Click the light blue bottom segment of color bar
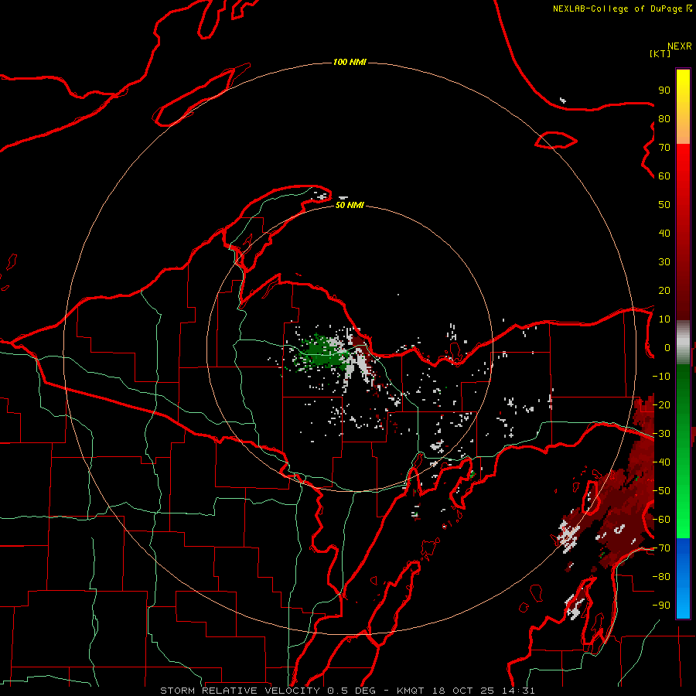This screenshot has height=696, width=696. pos(683,596)
